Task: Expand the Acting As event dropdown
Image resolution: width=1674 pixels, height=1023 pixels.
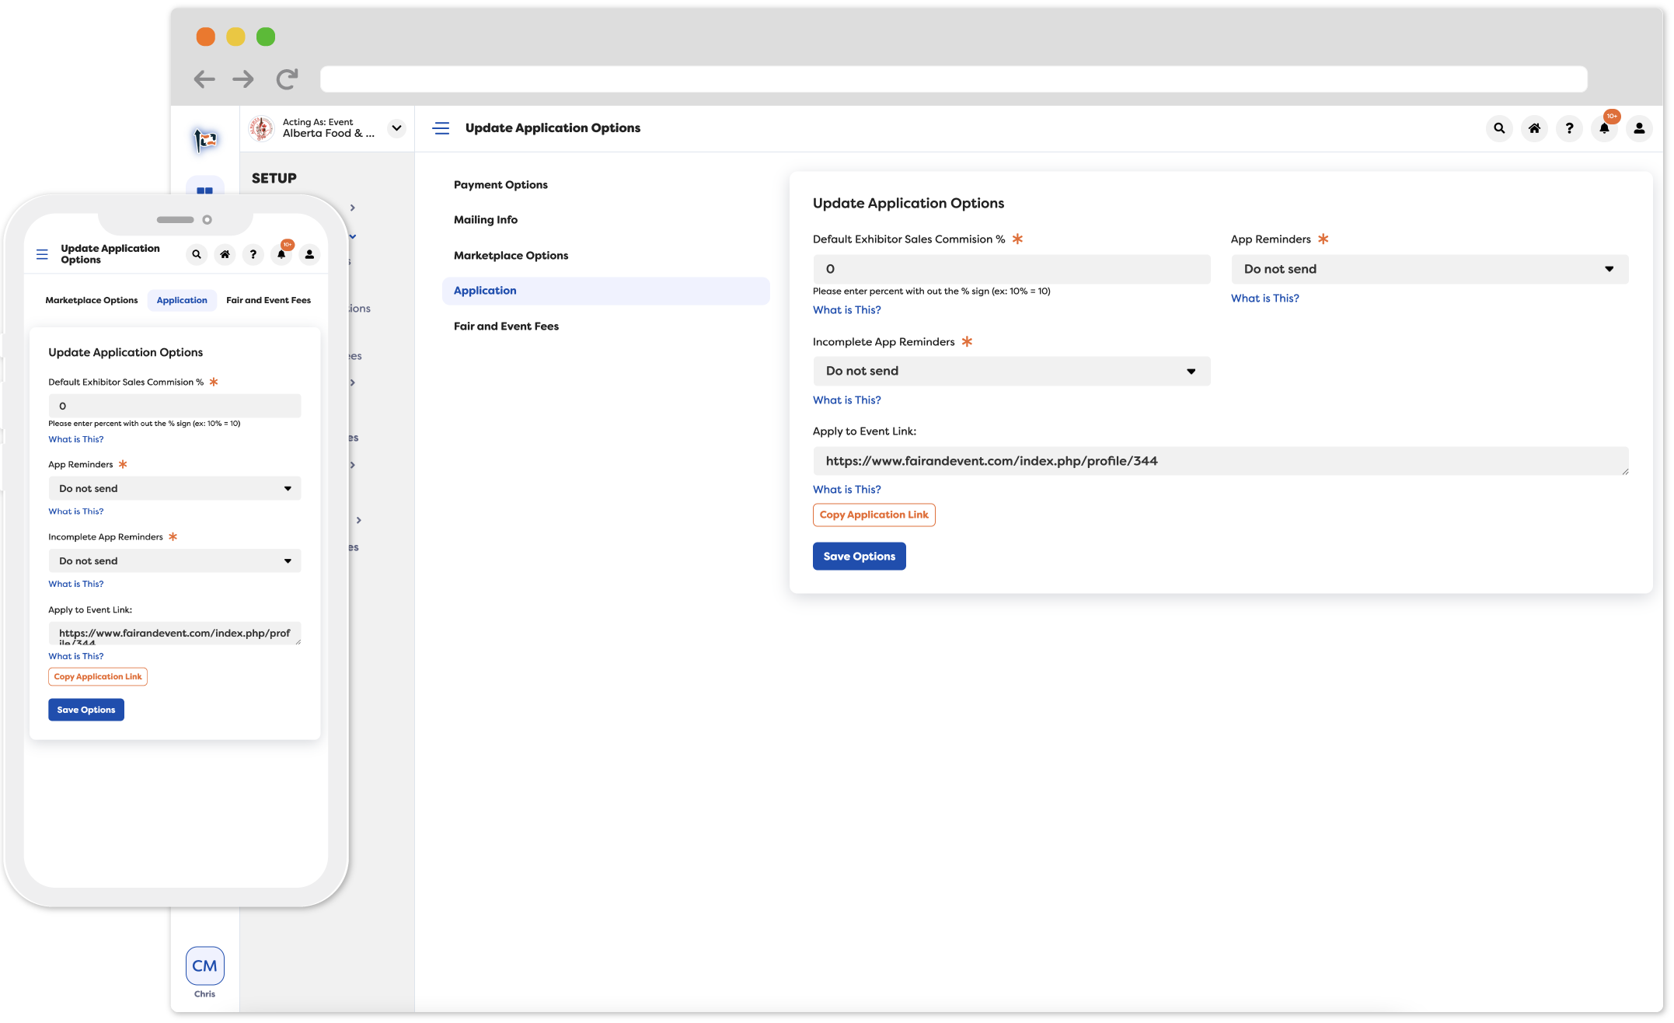Action: pos(397,128)
